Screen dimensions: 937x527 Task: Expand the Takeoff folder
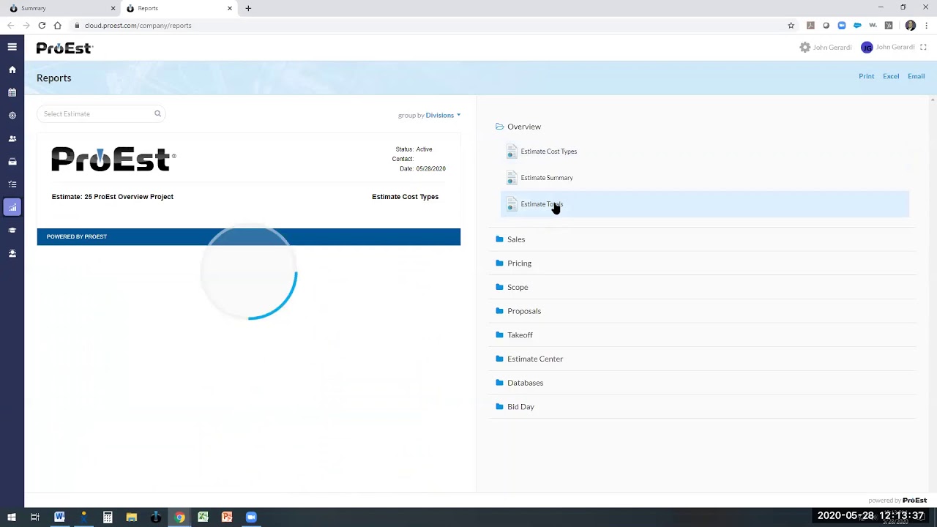pos(515,335)
